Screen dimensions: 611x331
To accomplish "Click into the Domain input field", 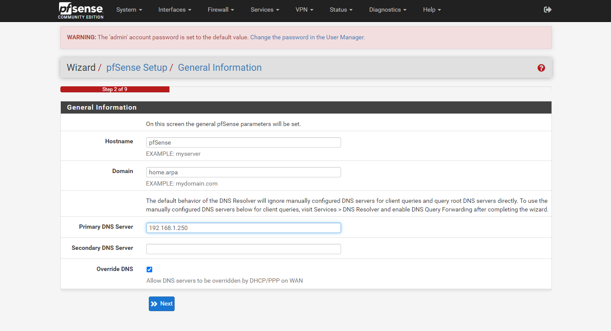I will 243,172.
